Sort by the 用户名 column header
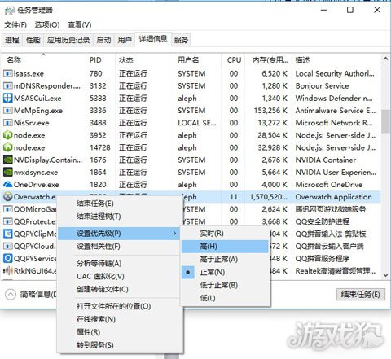 tap(197, 60)
